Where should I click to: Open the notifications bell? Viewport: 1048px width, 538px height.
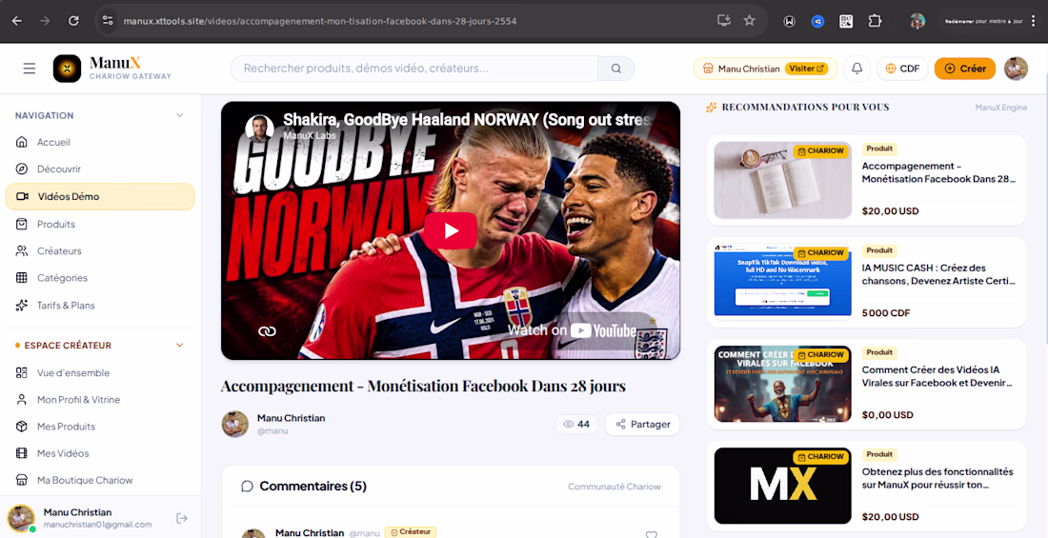tap(857, 69)
